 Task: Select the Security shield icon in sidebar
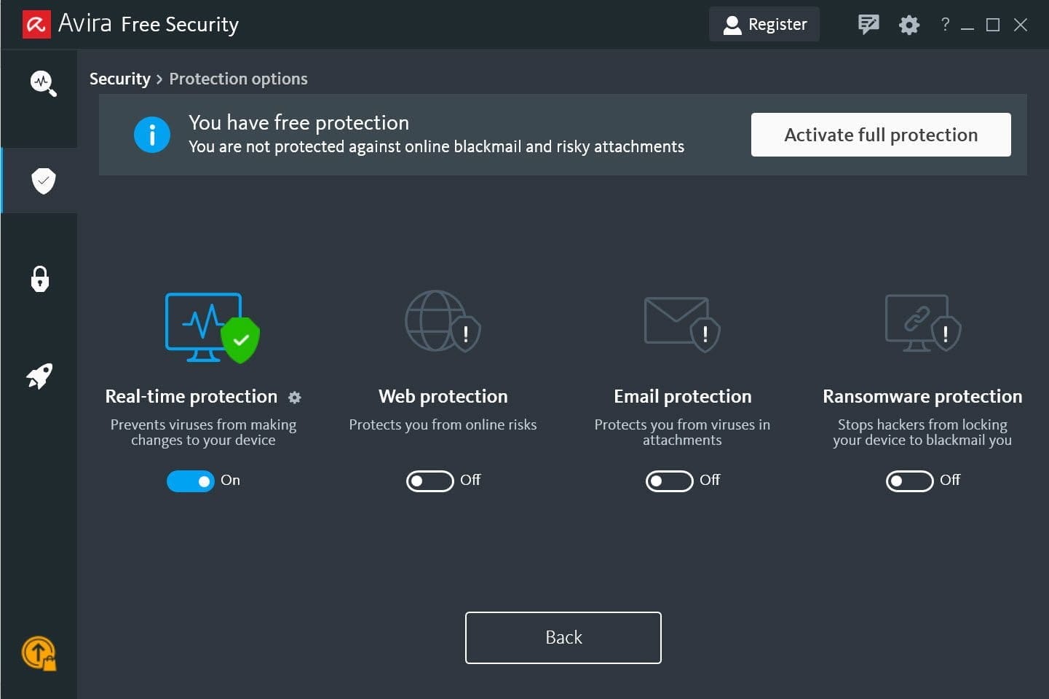tap(41, 181)
